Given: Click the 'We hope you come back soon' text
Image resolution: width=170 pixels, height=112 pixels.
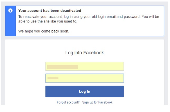Looking at the screenshot, I should click(x=44, y=31).
